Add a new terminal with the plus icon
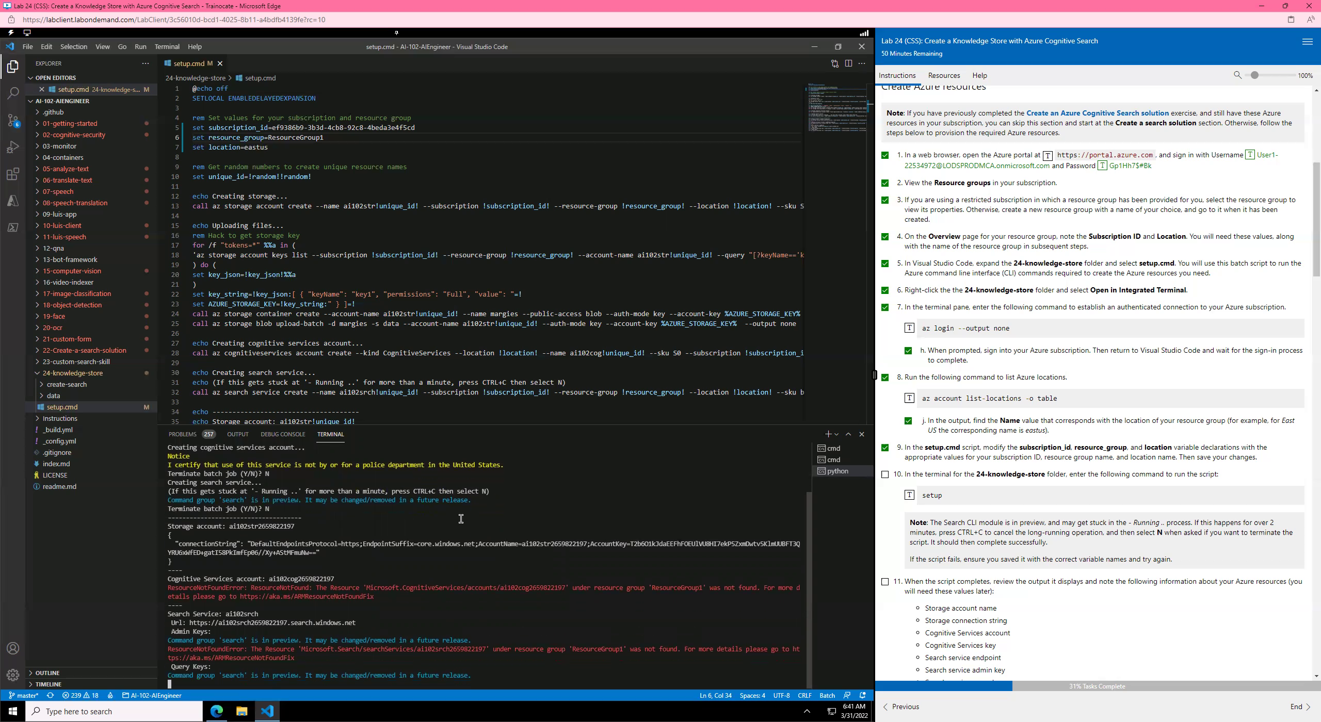Image resolution: width=1321 pixels, height=722 pixels. click(827, 434)
